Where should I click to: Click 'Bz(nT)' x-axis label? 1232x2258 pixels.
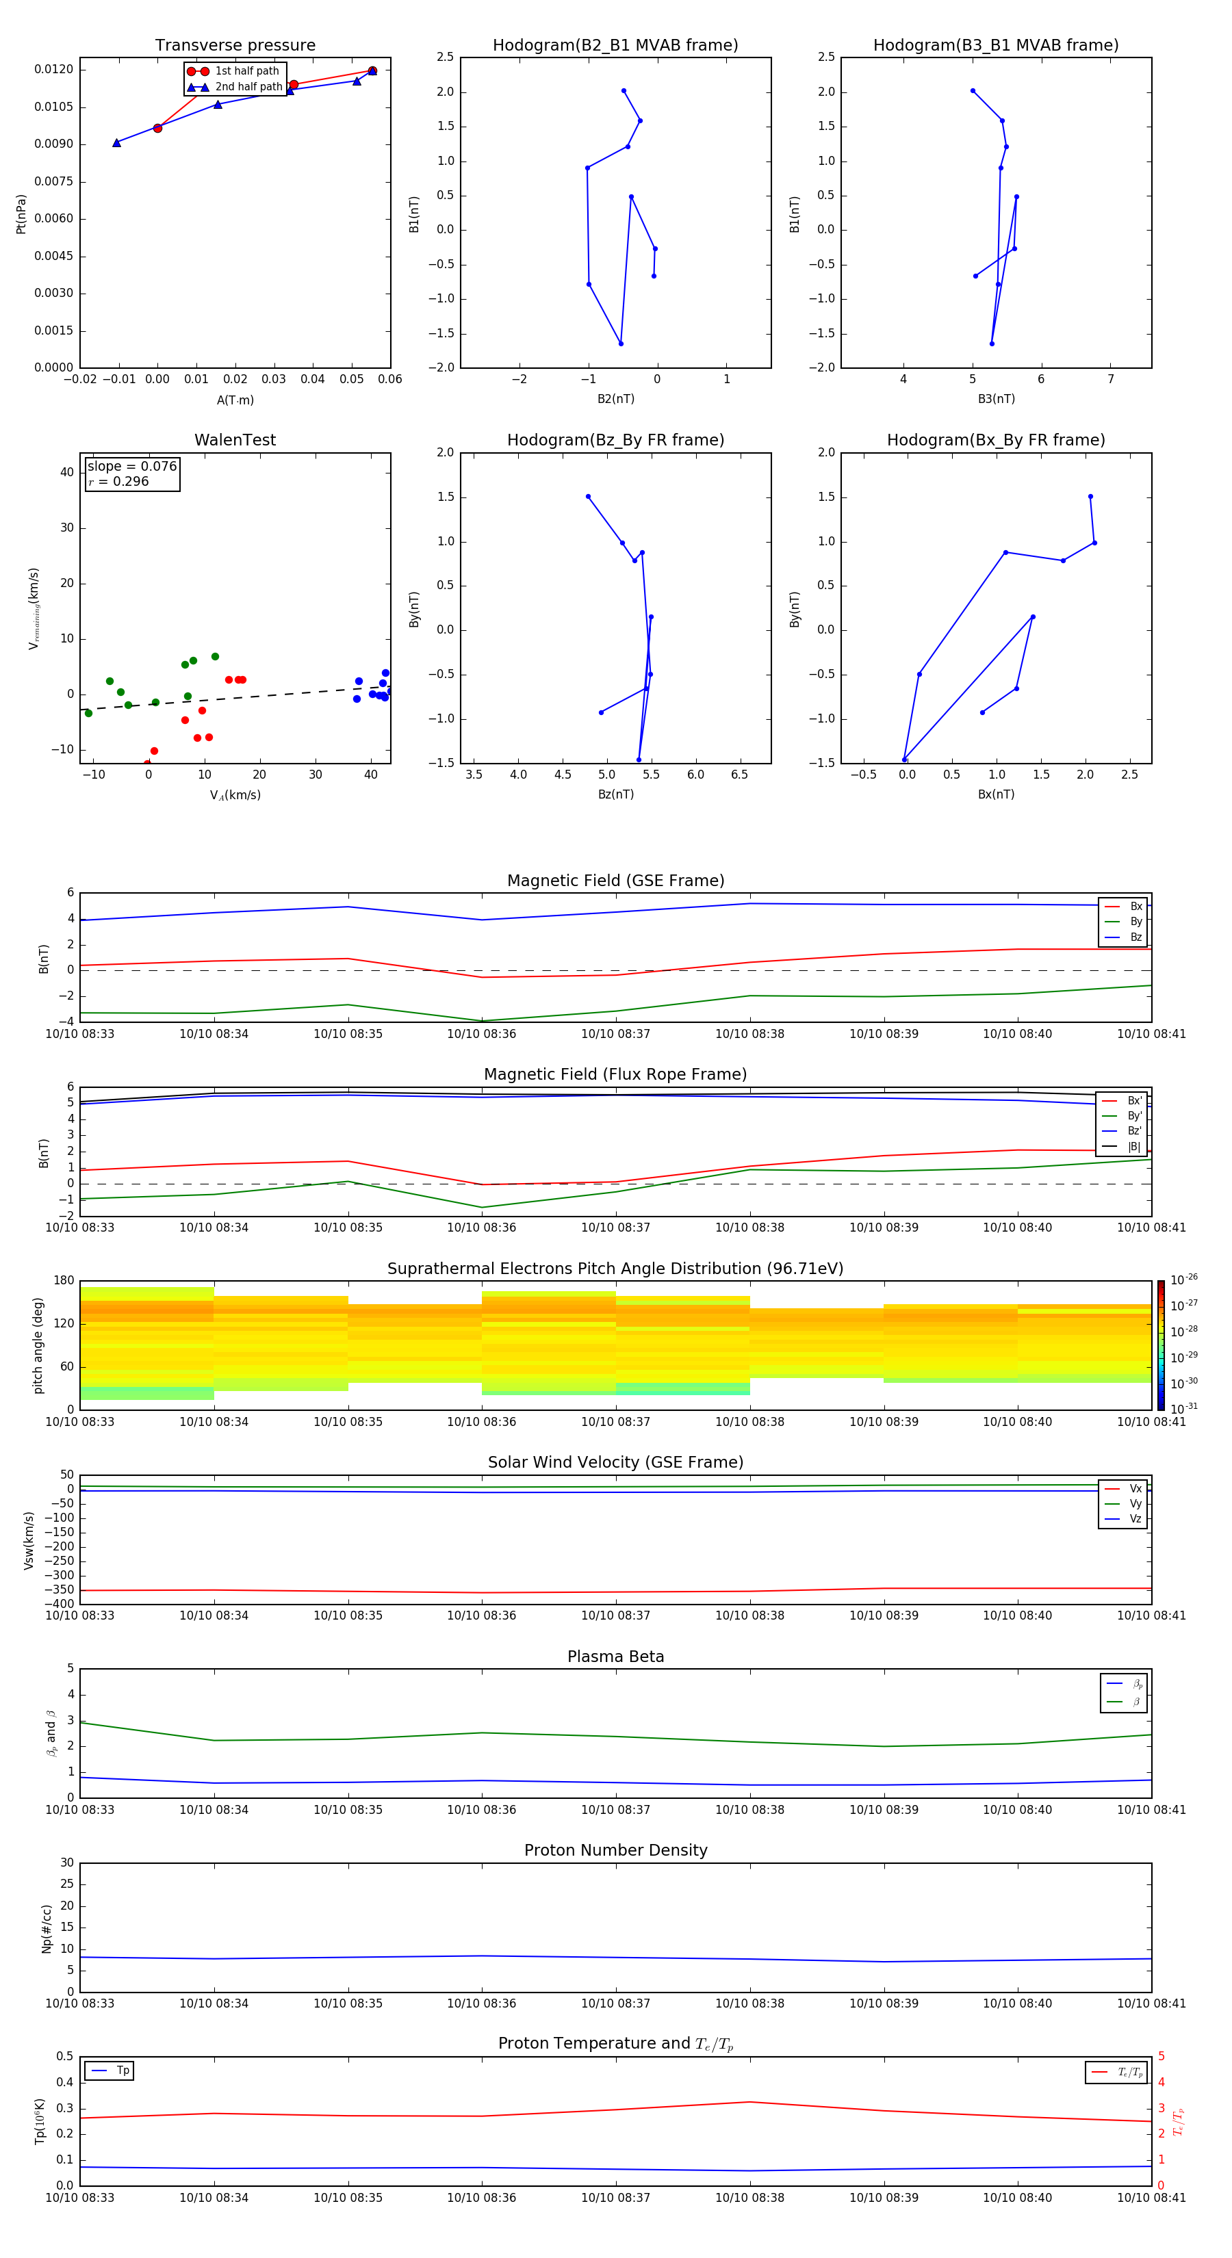coord(615,794)
